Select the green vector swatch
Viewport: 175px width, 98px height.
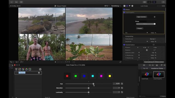[x=76, y=76]
